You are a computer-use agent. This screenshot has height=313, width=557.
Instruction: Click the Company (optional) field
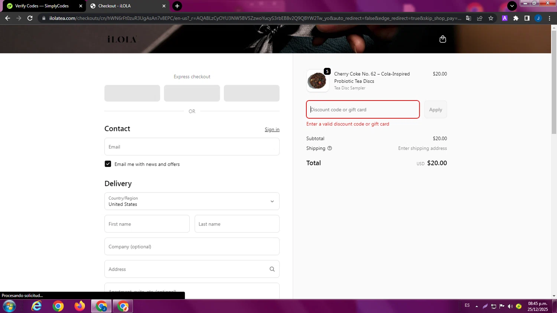192,247
